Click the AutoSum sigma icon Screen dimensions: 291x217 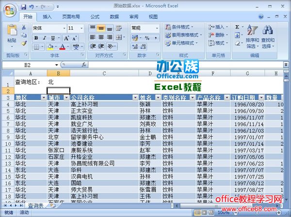pyautogui.click(x=237, y=28)
